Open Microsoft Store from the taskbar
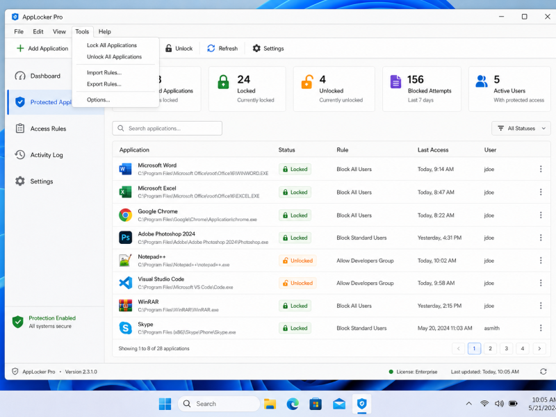 pos(316,404)
